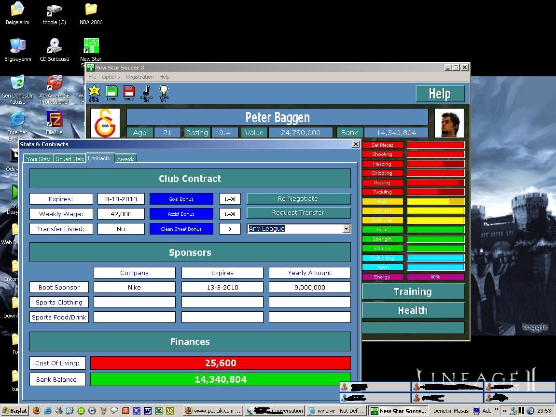This screenshot has height=417, width=556.
Task: Click the Value 24,750,000 field in header
Action: click(300, 133)
